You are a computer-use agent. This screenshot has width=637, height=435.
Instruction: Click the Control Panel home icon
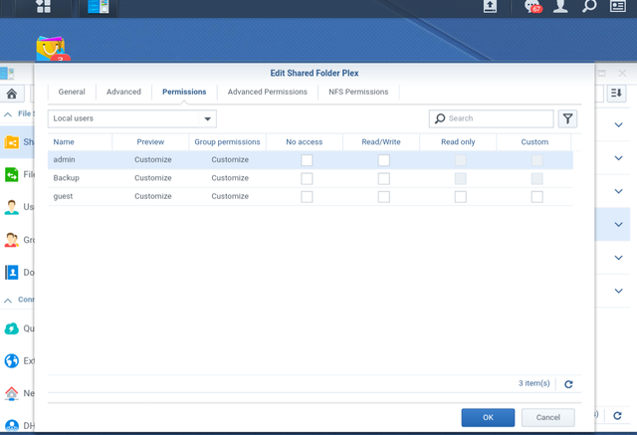[x=12, y=94]
